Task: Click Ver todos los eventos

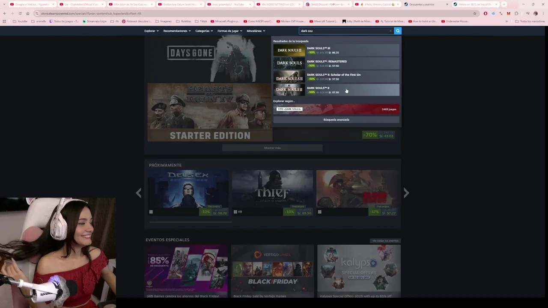Action: [385, 241]
